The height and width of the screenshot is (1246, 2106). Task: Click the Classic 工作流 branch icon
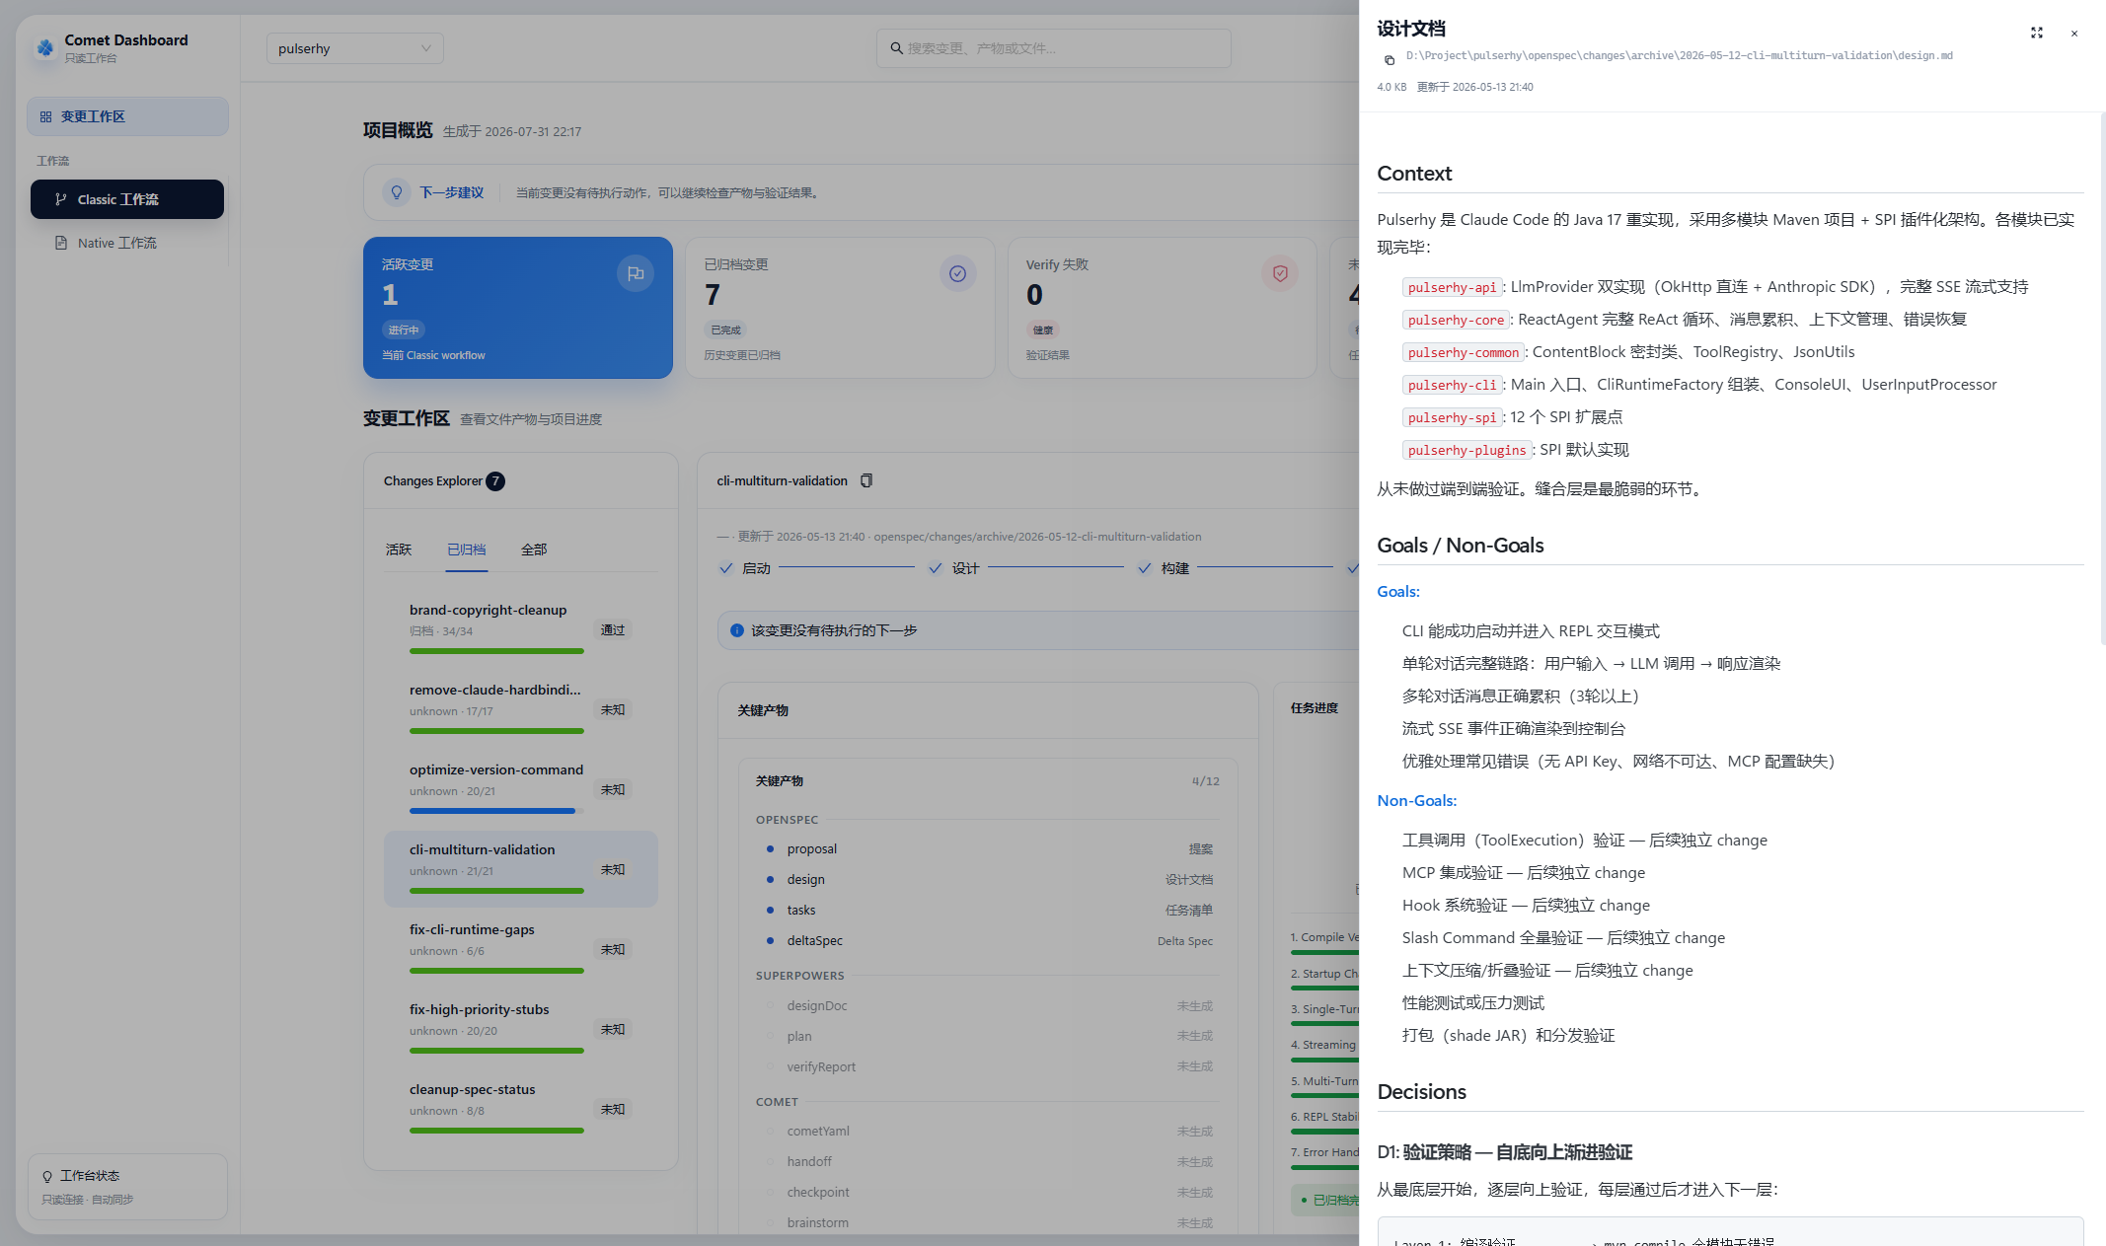61,199
